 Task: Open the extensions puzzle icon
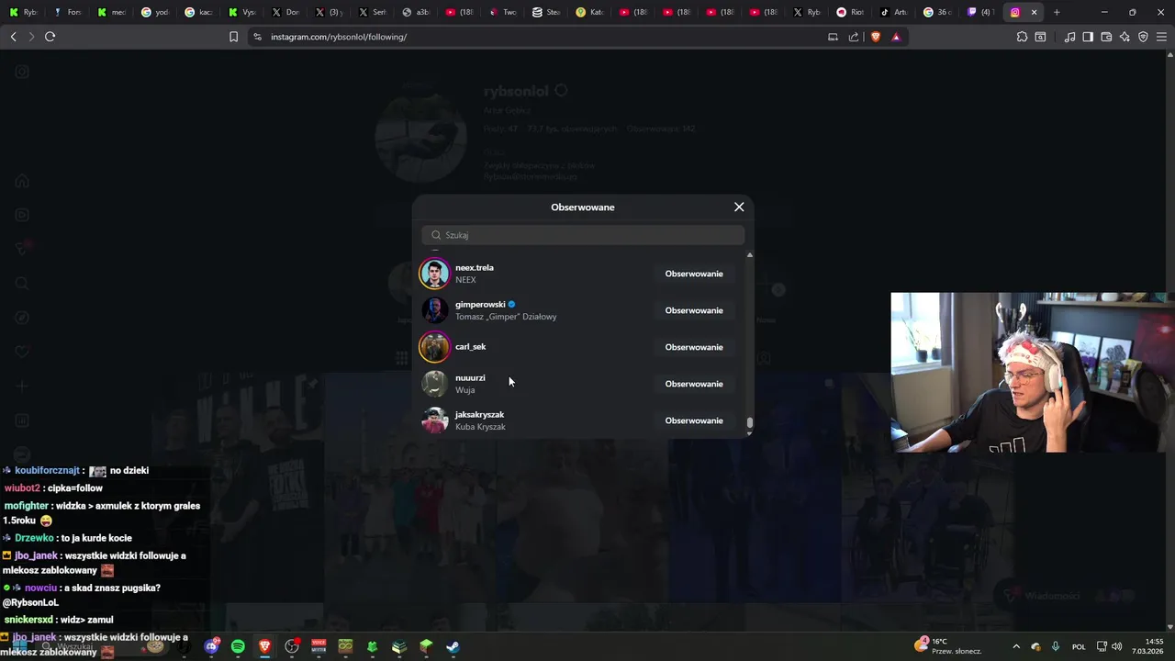[1022, 37]
